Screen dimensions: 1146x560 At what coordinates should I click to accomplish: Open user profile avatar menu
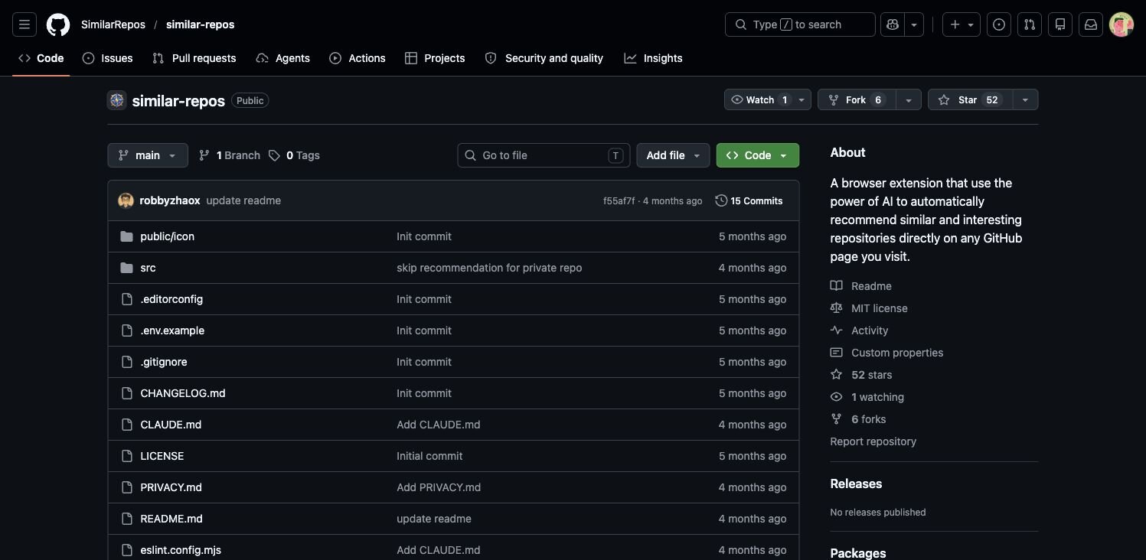pyautogui.click(x=1122, y=24)
